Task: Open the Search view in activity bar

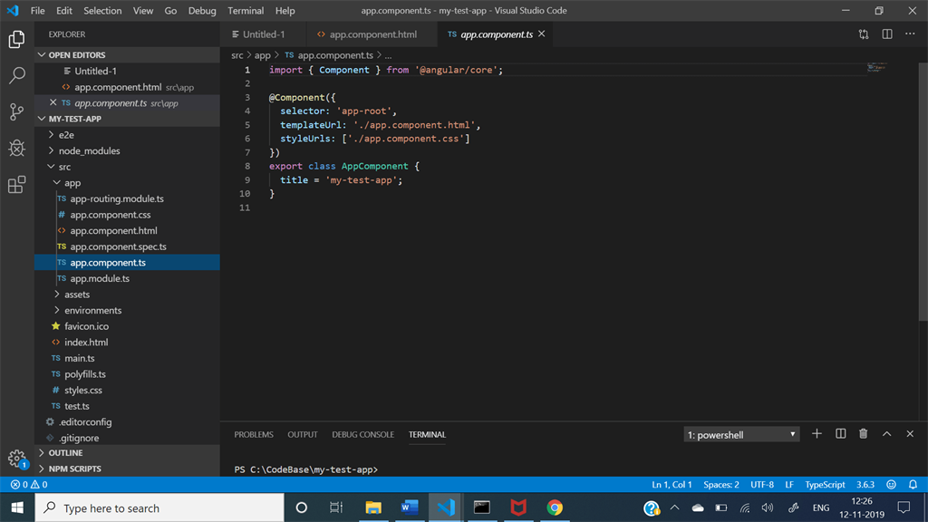Action: click(16, 76)
